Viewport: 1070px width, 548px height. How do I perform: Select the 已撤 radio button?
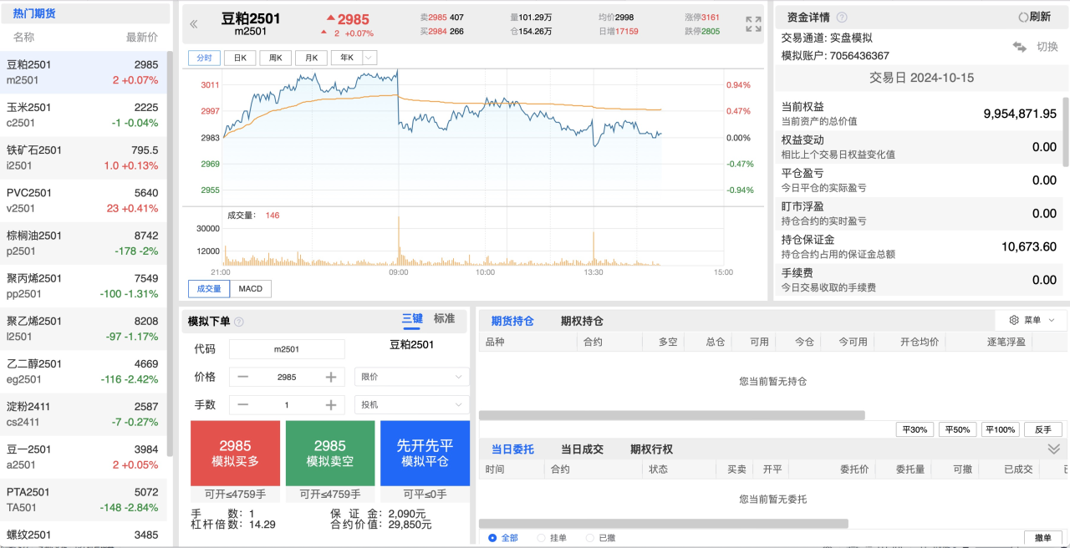coord(590,538)
